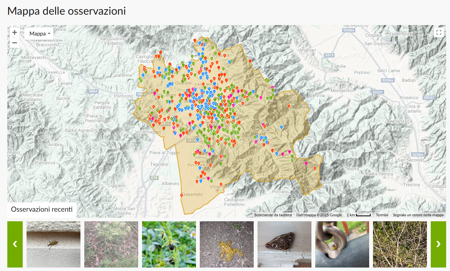Open the bare shrub branches observation photo
Viewport: 450px width, 271px height.
(400, 244)
